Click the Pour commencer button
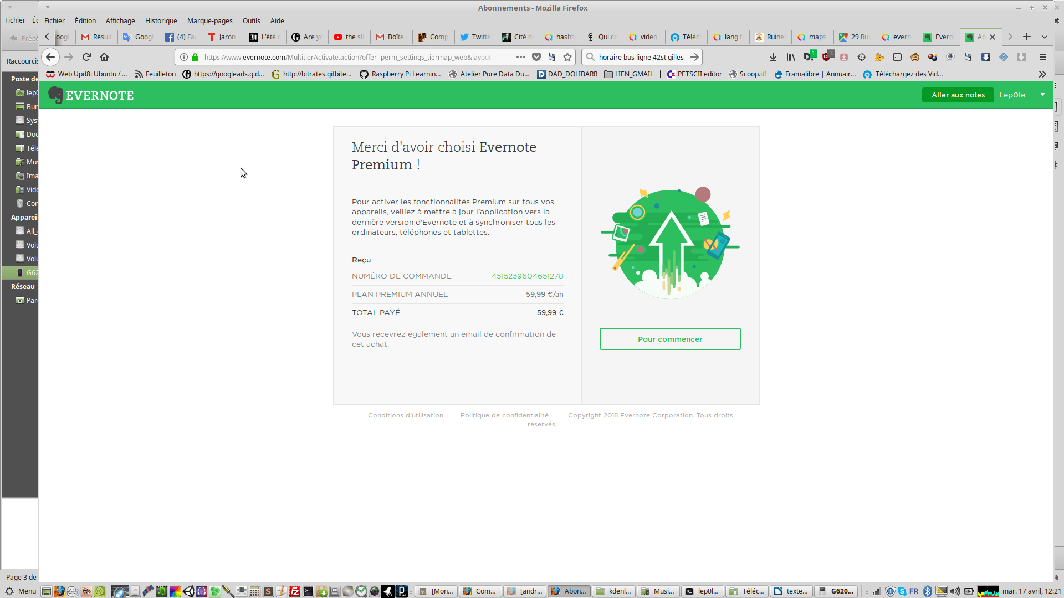 click(x=669, y=339)
